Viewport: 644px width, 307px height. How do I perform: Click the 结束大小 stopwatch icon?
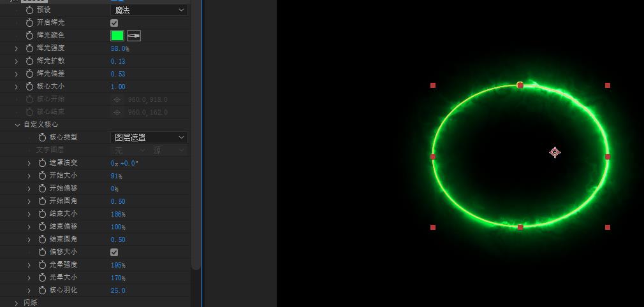coord(42,214)
